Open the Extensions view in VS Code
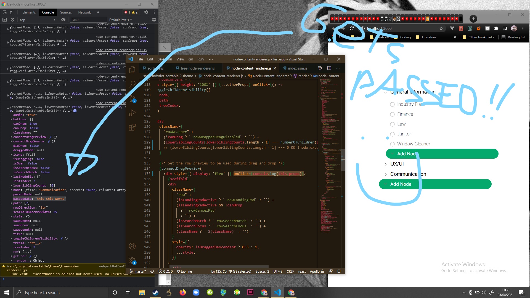This screenshot has width=530, height=298. (x=132, y=127)
